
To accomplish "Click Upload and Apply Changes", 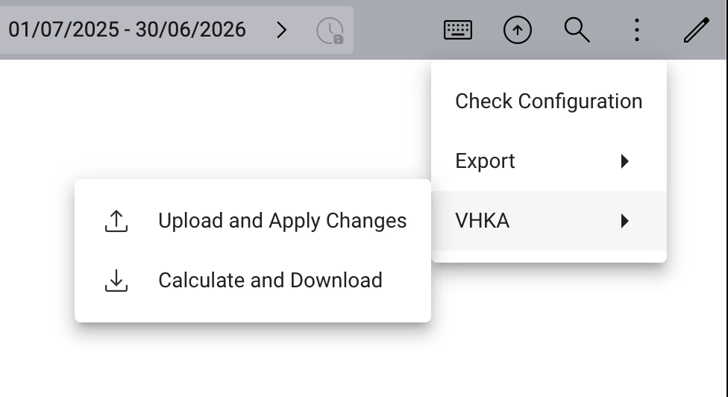I will (282, 221).
